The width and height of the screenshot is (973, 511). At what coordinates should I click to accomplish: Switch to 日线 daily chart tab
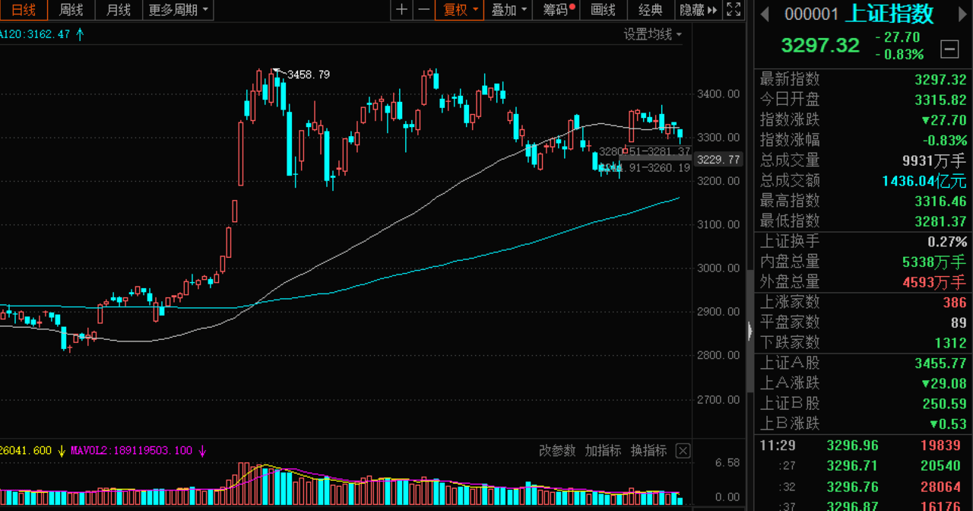tap(24, 10)
